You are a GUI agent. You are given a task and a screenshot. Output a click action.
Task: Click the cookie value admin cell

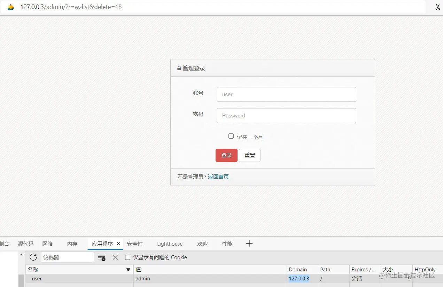click(x=210, y=279)
